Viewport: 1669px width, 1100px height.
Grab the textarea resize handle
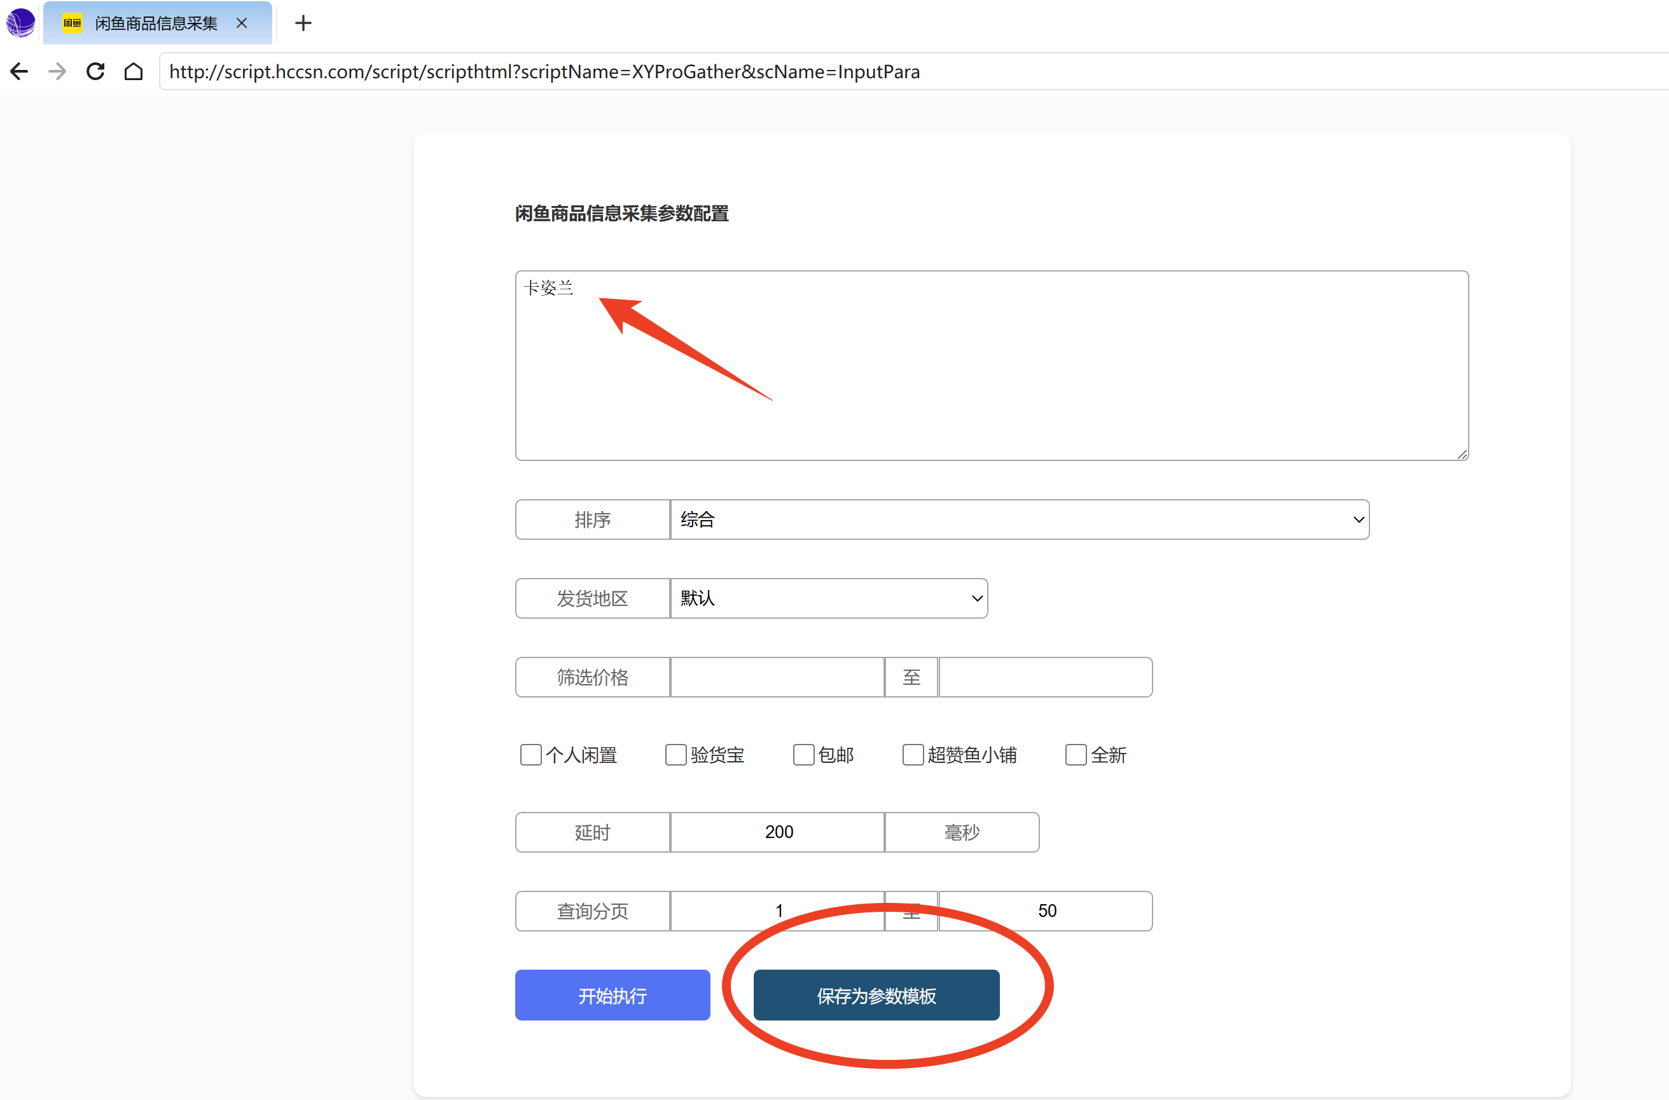[1462, 455]
